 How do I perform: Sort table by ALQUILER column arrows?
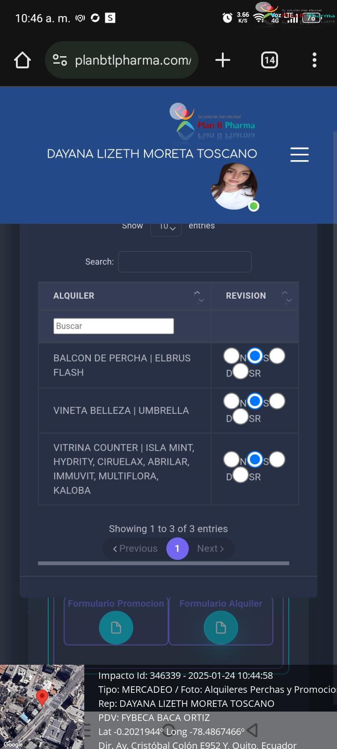pyautogui.click(x=199, y=296)
